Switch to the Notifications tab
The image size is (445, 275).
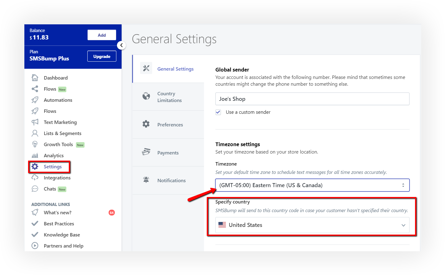[x=168, y=180]
